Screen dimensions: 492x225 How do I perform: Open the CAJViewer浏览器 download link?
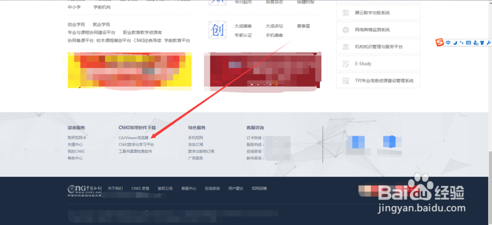click(x=133, y=138)
